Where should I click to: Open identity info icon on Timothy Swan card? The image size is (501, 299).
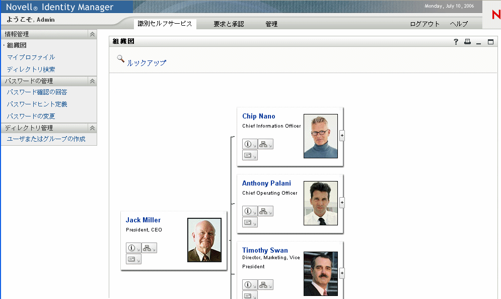[x=250, y=284]
